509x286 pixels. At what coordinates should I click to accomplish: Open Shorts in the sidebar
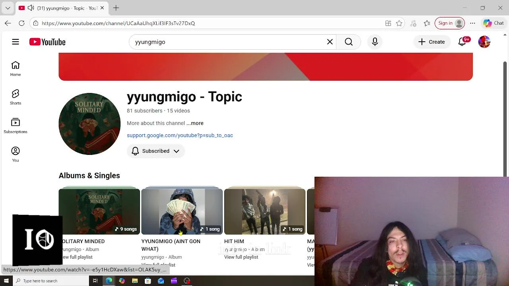(16, 97)
